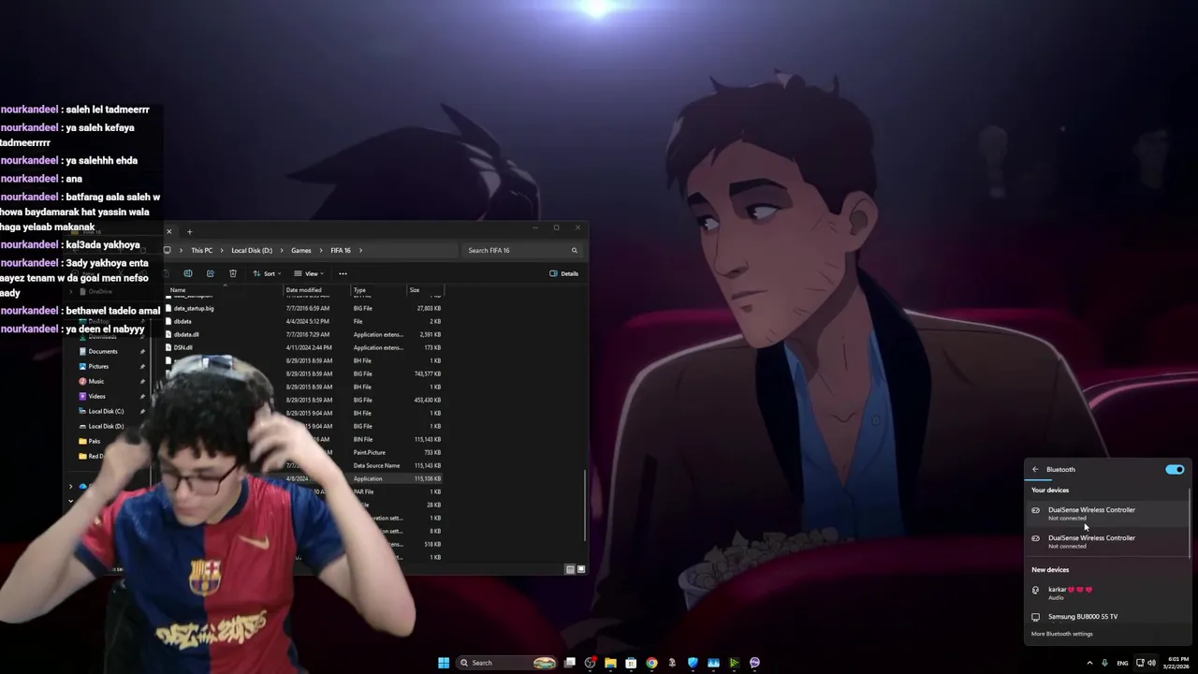Switch to details list view in Explorer
This screenshot has width=1198, height=674.
click(570, 569)
